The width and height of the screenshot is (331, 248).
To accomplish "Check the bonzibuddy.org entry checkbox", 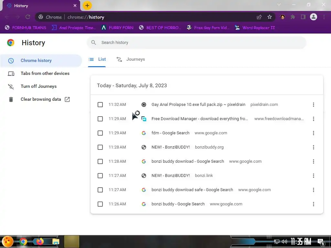I will coord(100,147).
